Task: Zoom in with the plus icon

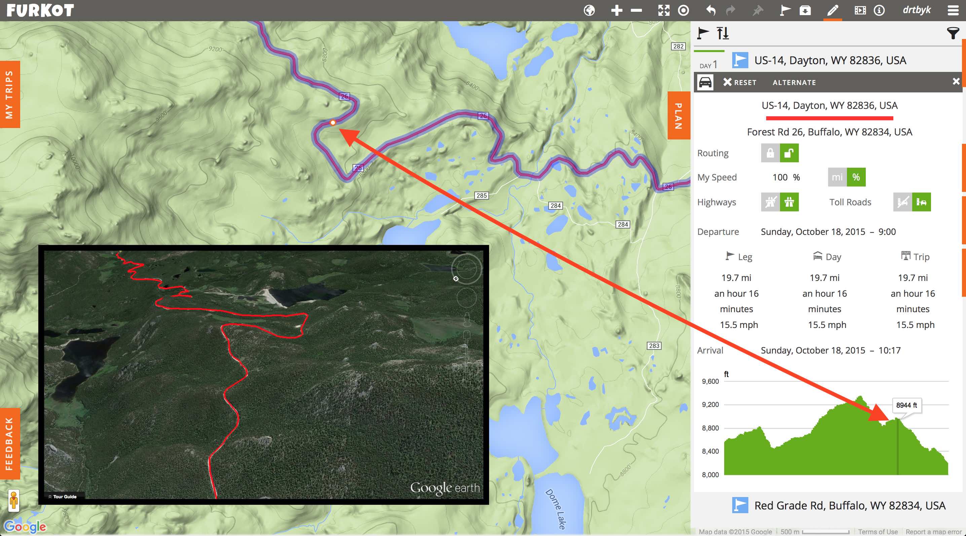Action: point(617,10)
